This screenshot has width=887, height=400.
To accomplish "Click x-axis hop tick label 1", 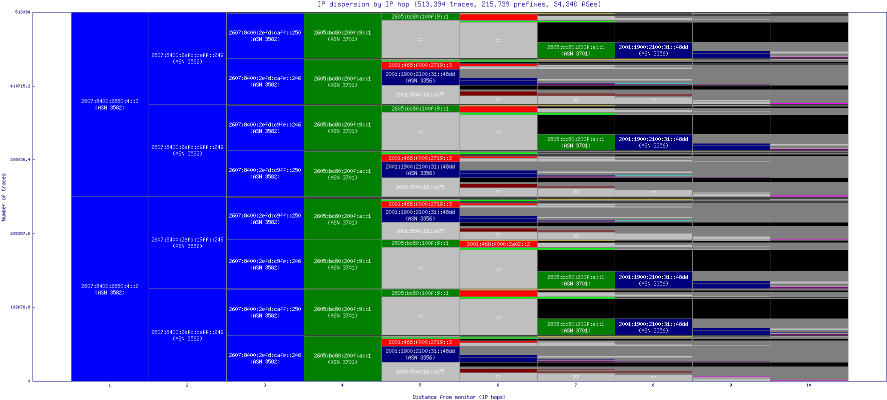I will tap(110, 385).
